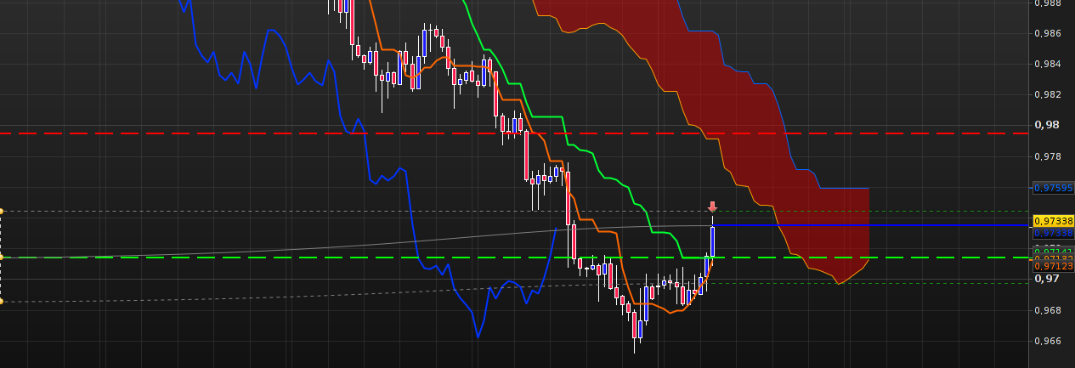The height and width of the screenshot is (368, 1075).
Task: Click the red down-arrow signal marker above the last candle
Action: pyautogui.click(x=713, y=207)
